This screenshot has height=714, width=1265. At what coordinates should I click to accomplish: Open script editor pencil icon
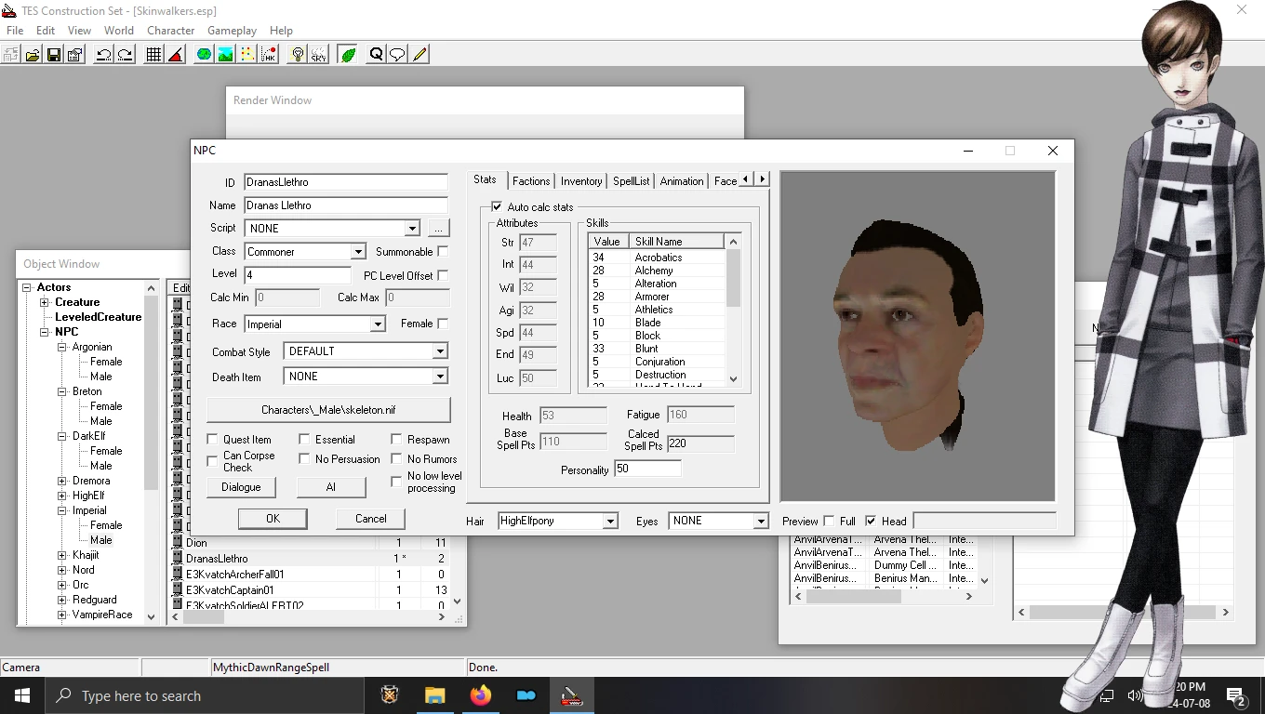tap(419, 55)
